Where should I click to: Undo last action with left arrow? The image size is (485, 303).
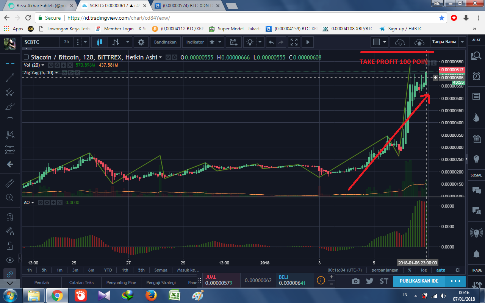[271, 42]
